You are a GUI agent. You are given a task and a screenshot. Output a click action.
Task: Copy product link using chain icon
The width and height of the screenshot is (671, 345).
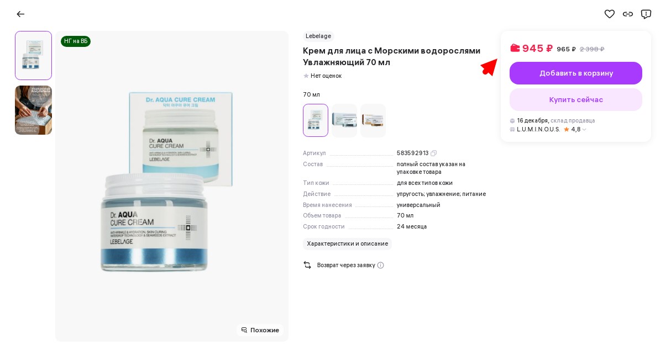coord(628,14)
